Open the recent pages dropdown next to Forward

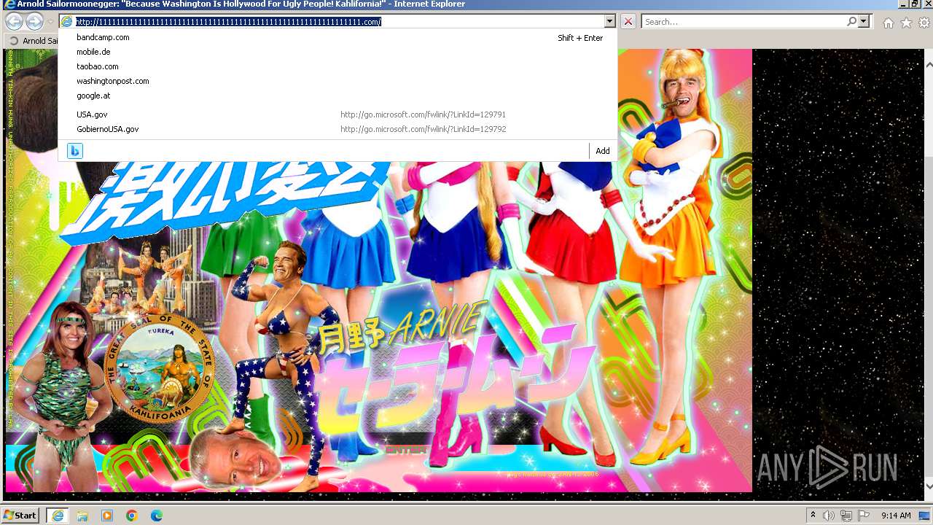tap(50, 22)
